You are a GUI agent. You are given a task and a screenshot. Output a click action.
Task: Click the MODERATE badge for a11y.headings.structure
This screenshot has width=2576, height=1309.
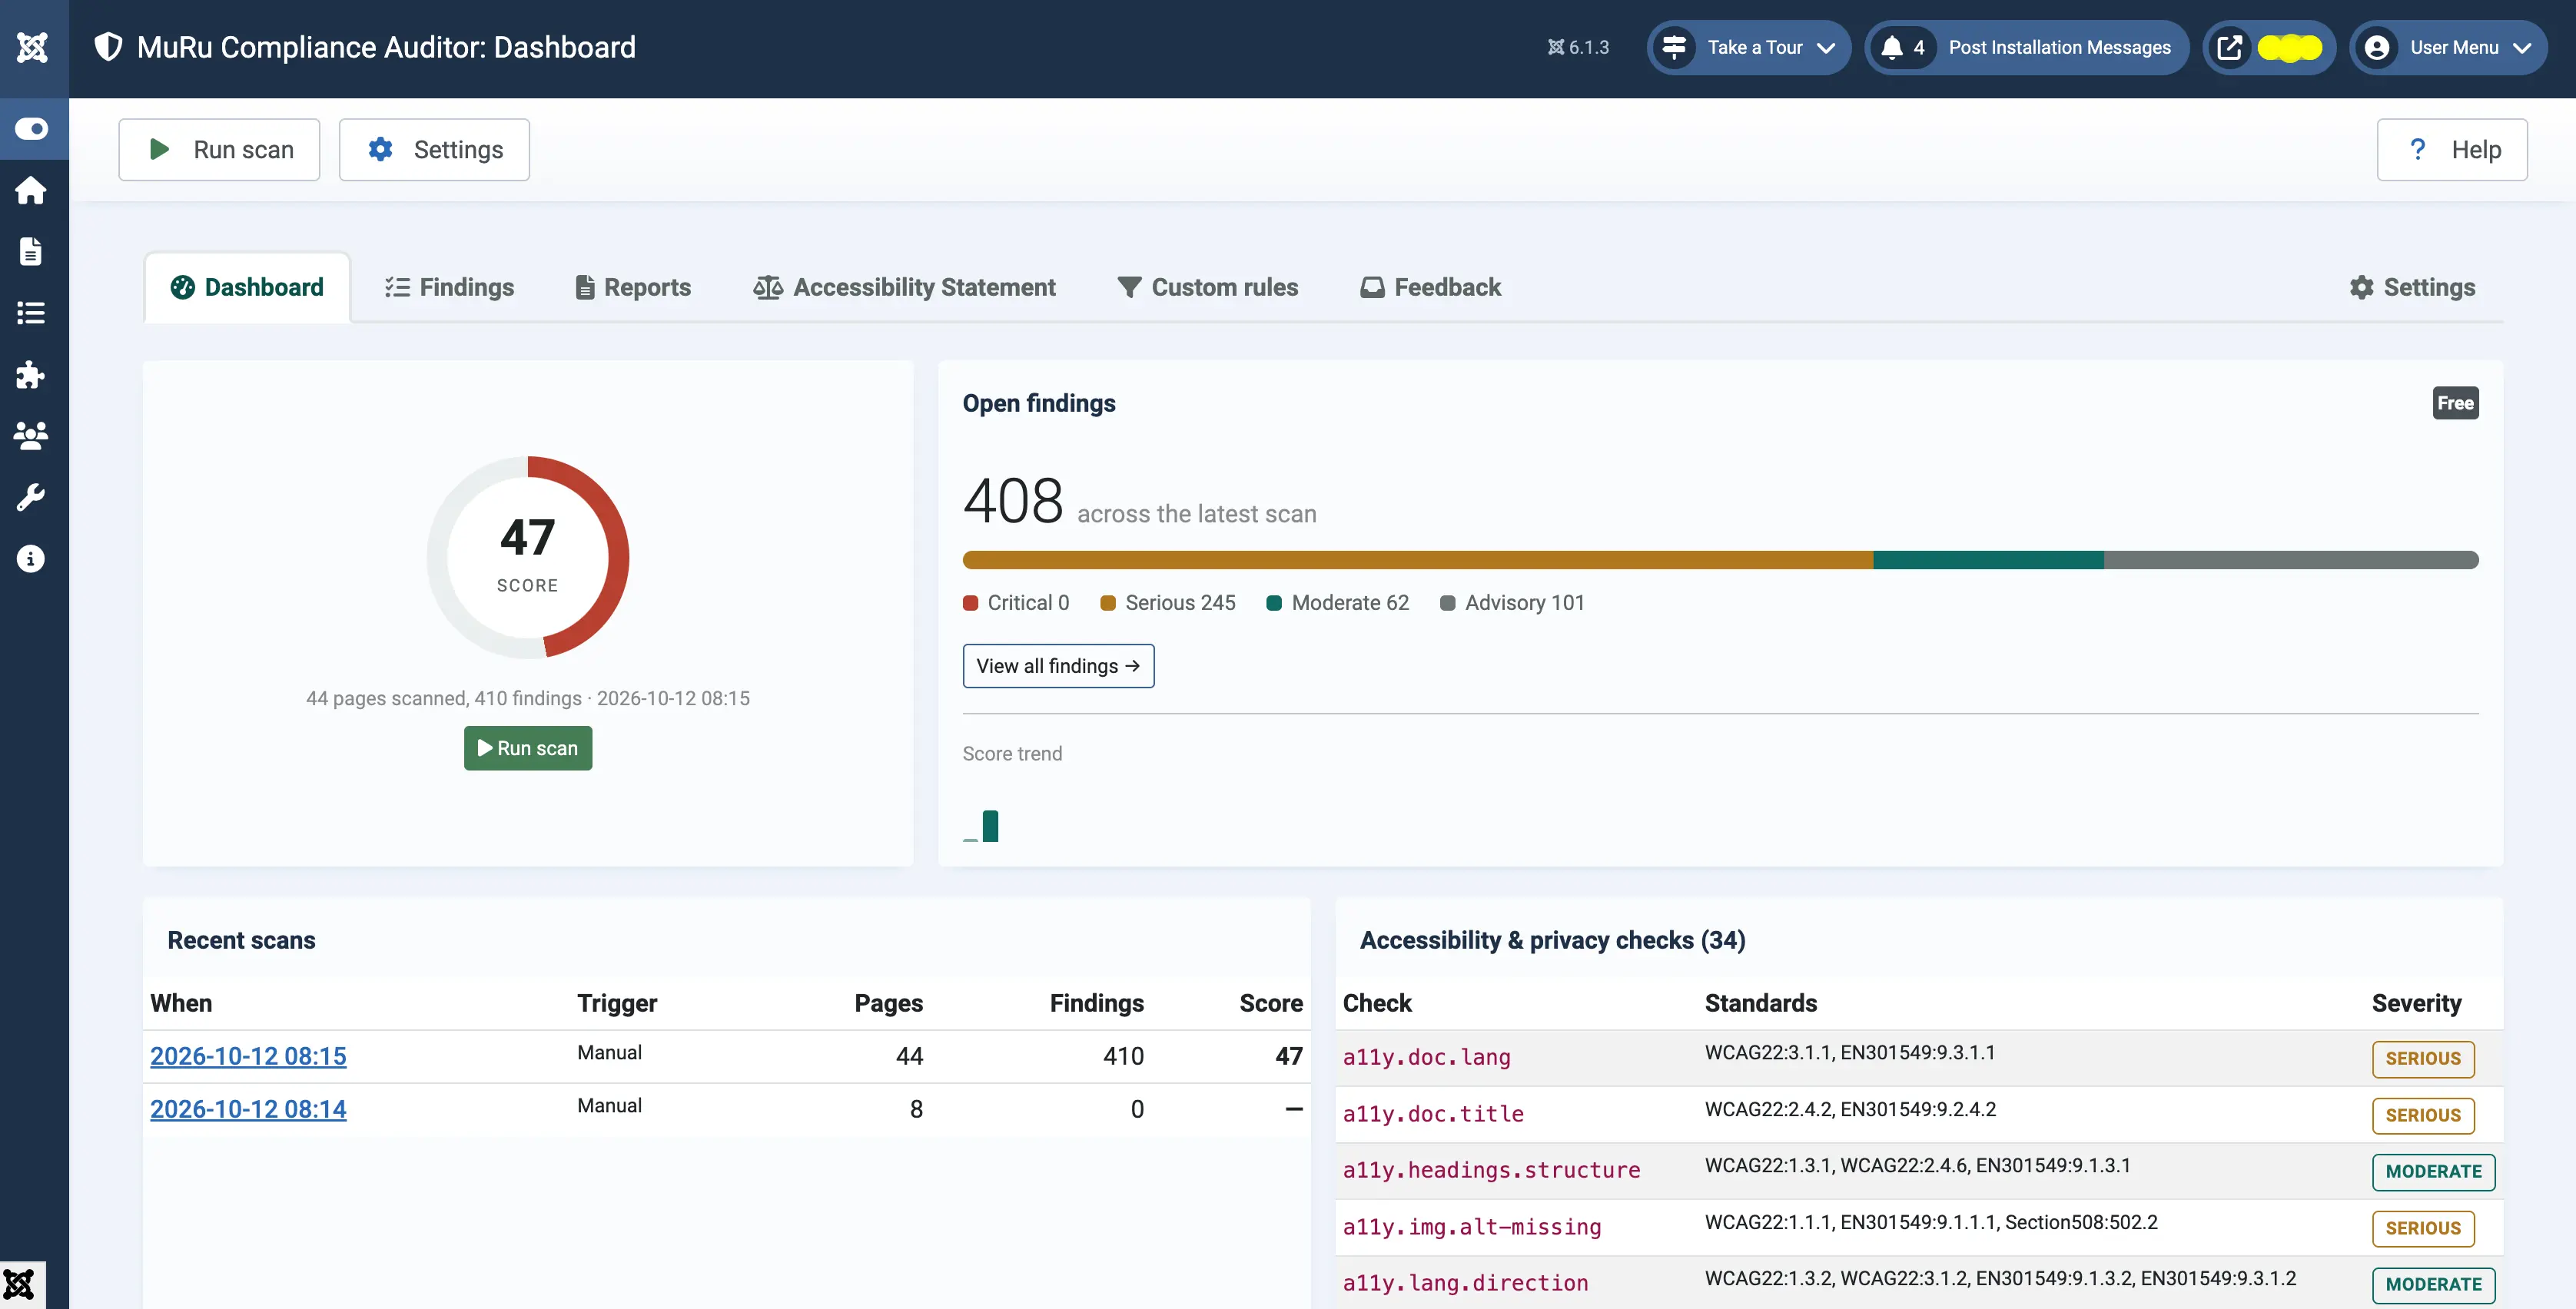[x=2434, y=1172]
